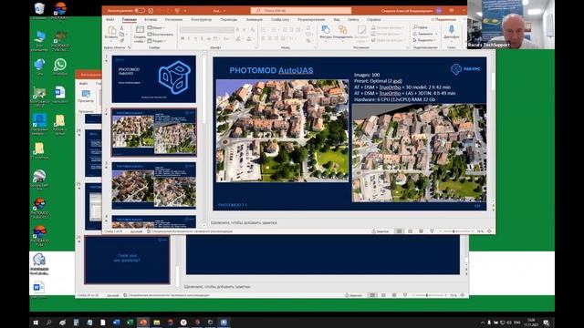Click the Cut scissors icon

point(121,28)
